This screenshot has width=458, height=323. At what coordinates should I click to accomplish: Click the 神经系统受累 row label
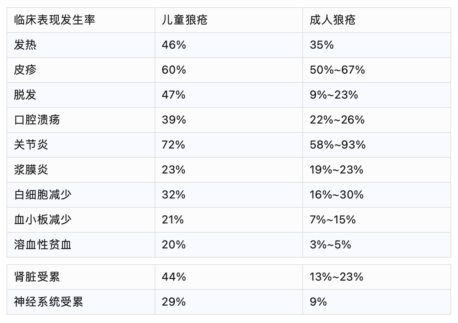(x=49, y=302)
